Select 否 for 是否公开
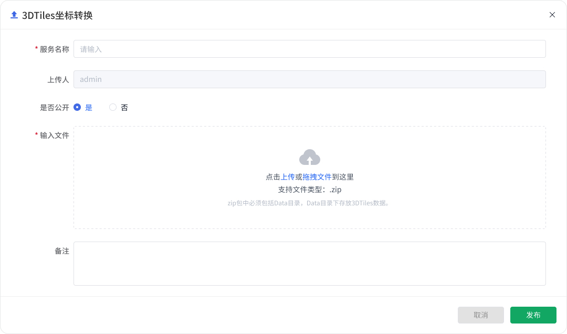 point(113,107)
